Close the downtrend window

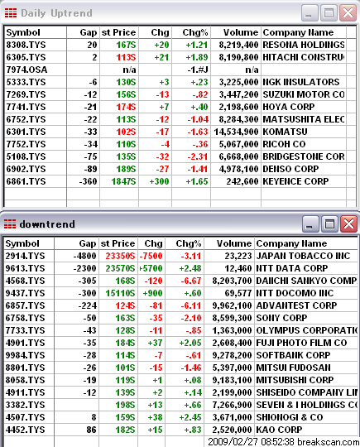click(348, 223)
